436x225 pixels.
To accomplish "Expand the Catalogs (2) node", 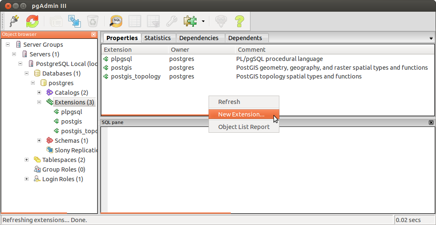I will [x=39, y=93].
